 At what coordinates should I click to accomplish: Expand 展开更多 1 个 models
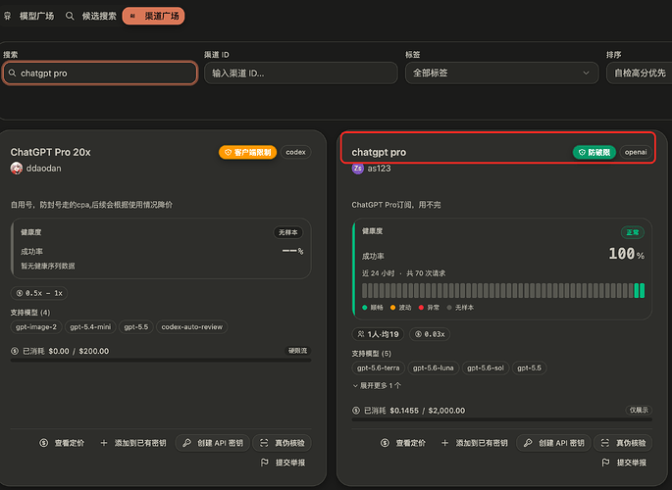(x=377, y=385)
